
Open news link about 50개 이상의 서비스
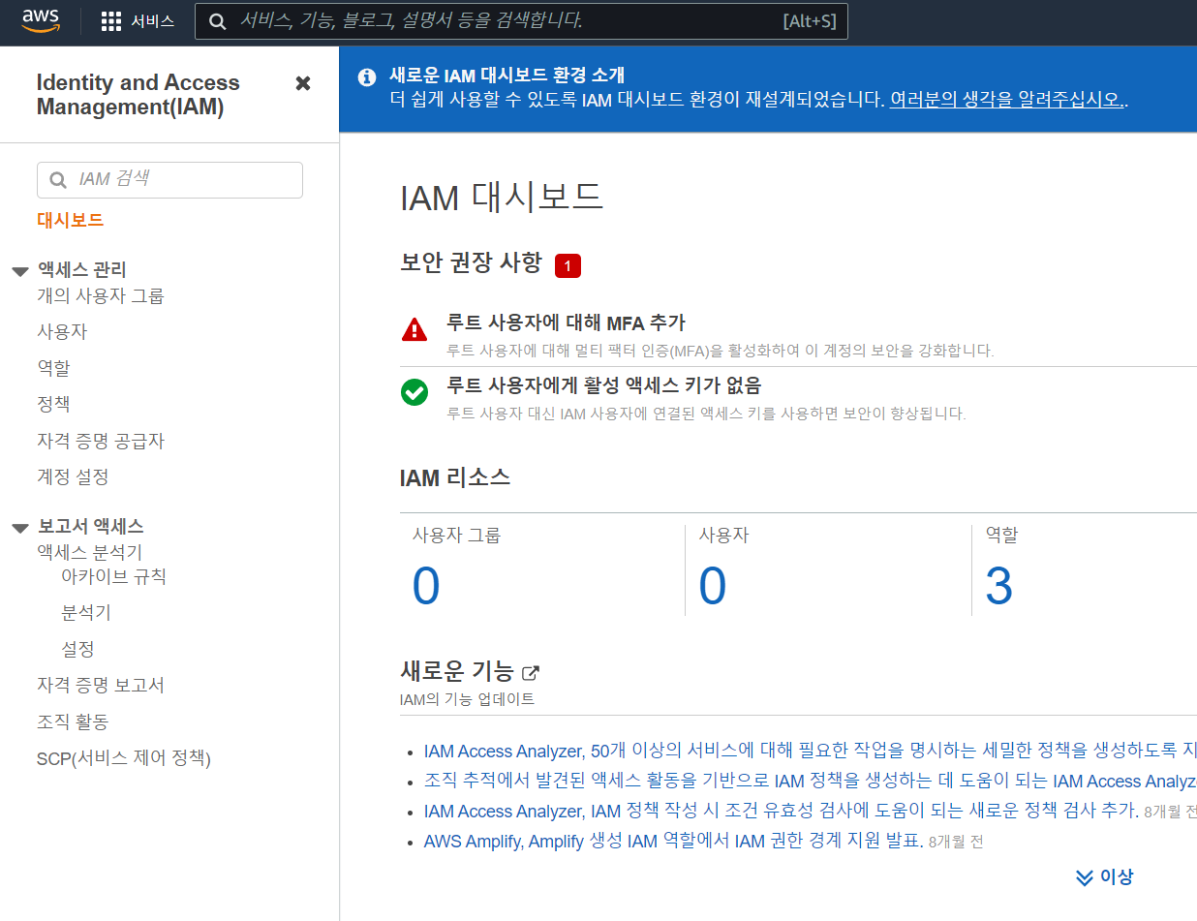coord(810,751)
